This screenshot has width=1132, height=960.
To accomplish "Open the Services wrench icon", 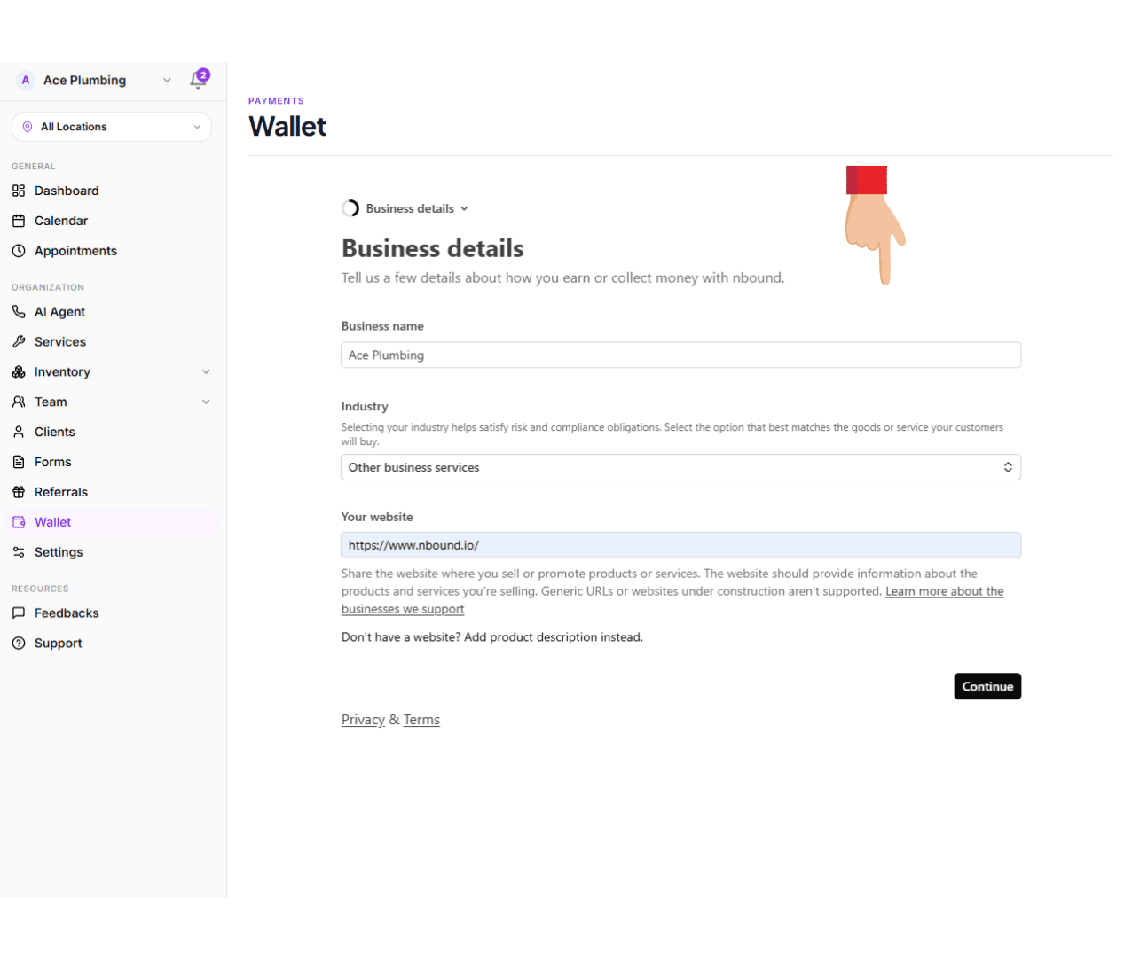I will click(x=19, y=341).
